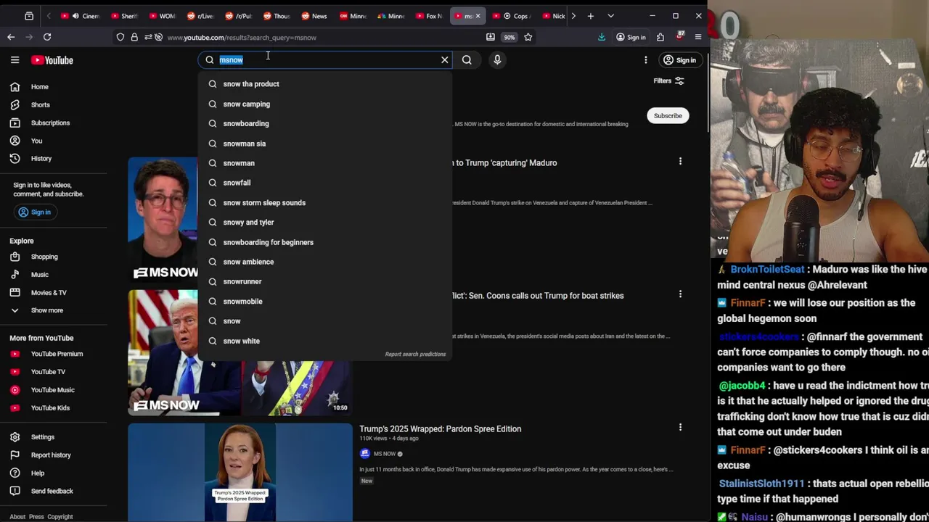Image resolution: width=929 pixels, height=522 pixels.
Task: Sign in using the header button
Action: (x=679, y=60)
